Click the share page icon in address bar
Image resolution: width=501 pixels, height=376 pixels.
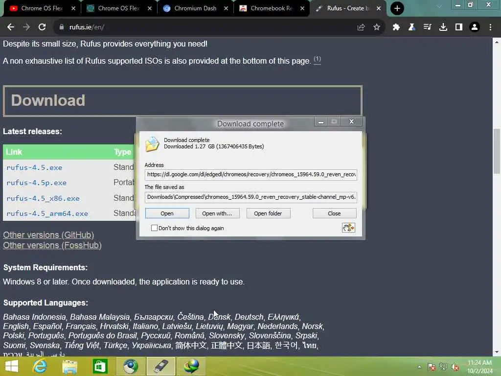(x=361, y=27)
